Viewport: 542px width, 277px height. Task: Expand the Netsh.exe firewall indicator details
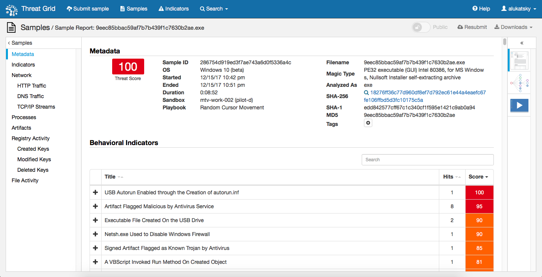pos(95,234)
